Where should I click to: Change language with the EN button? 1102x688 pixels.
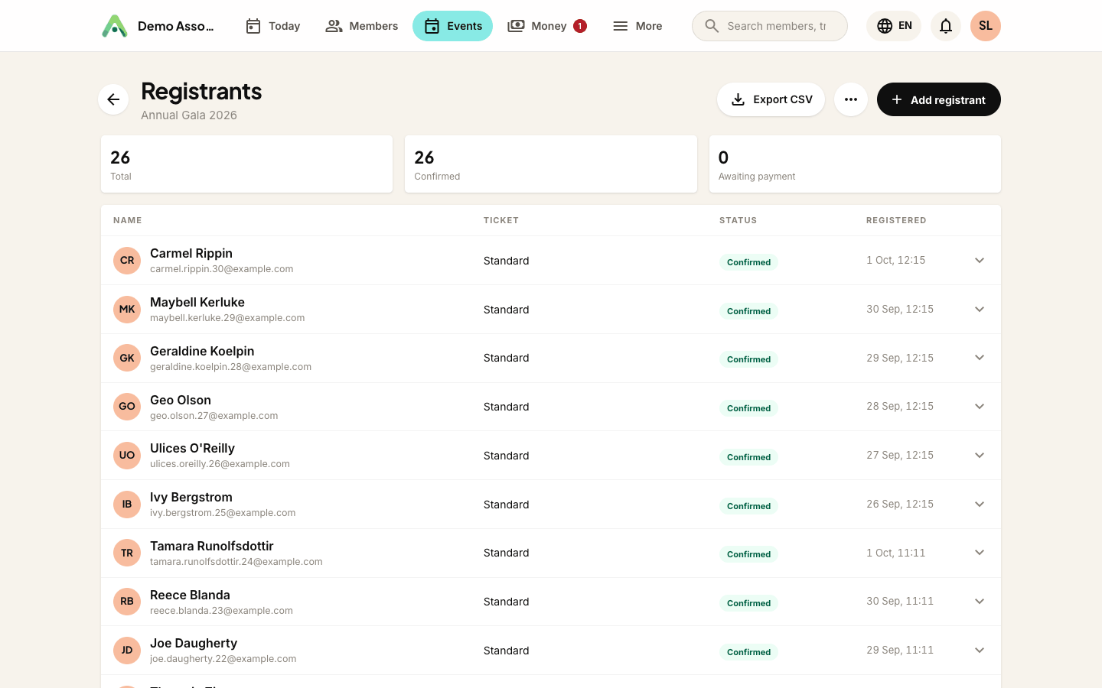(894, 26)
